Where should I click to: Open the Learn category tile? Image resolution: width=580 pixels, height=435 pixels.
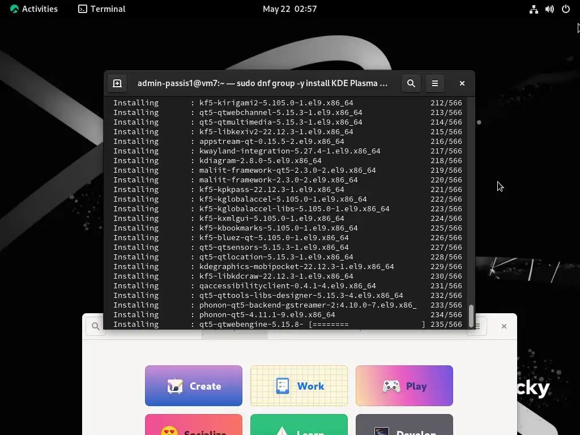(x=299, y=425)
